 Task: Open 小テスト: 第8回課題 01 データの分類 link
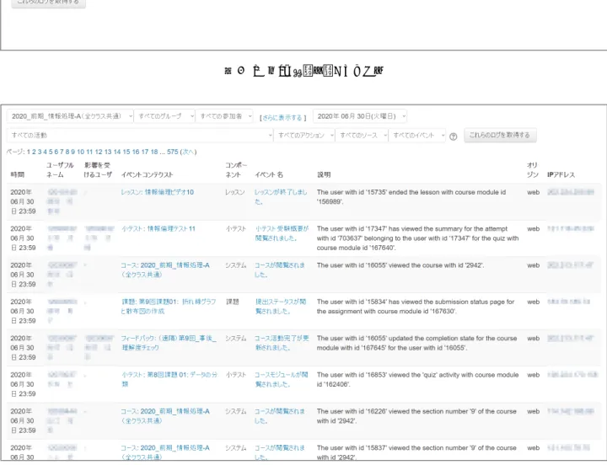169,379
